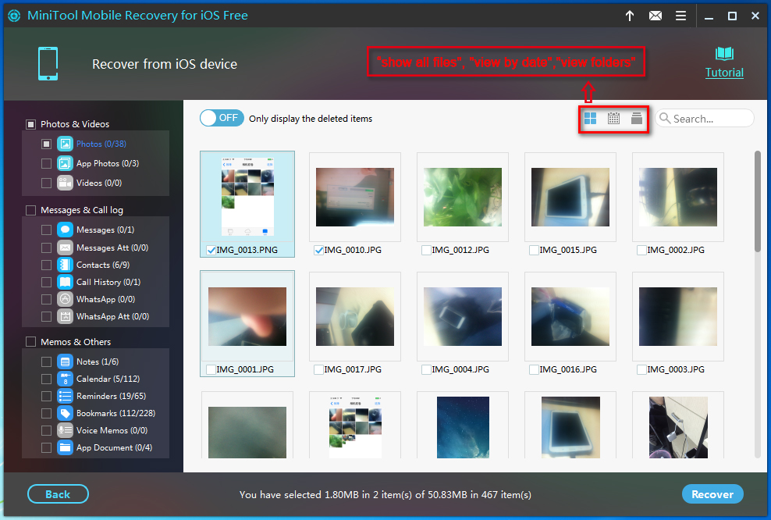The height and width of the screenshot is (520, 771).
Task: Select App Document (0/4) in the sidebar
Action: pyautogui.click(x=114, y=447)
